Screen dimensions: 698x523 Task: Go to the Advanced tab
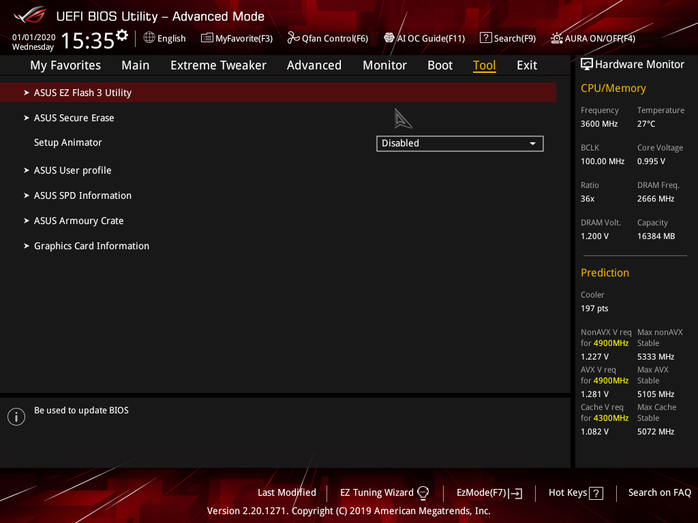pos(314,65)
